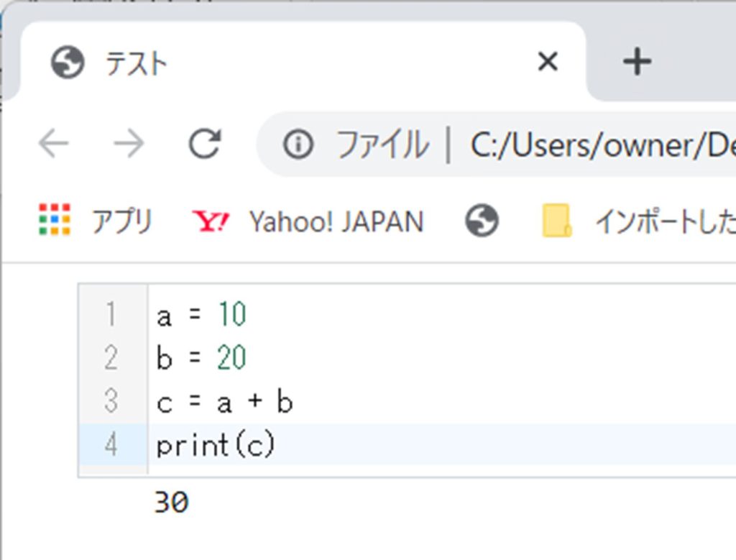The height and width of the screenshot is (560, 736).
Task: Open the colorful apps grid icon
Action: (55, 221)
